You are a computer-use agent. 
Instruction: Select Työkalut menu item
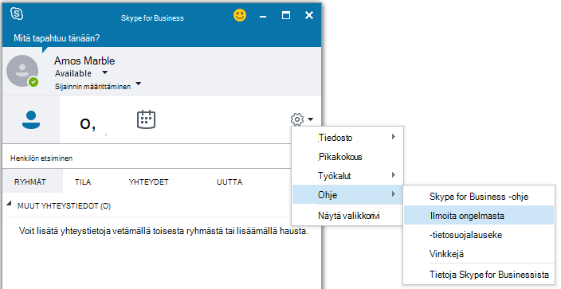tap(347, 176)
